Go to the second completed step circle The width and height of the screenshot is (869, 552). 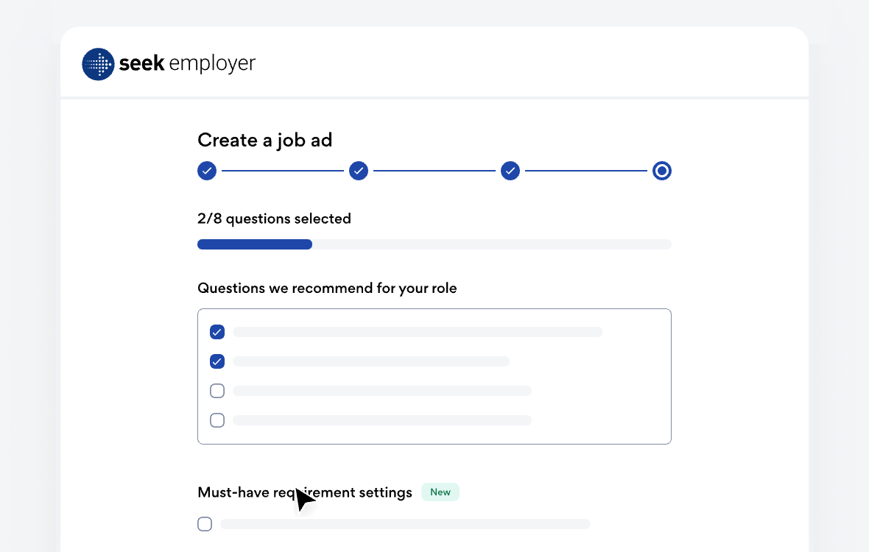coord(359,171)
